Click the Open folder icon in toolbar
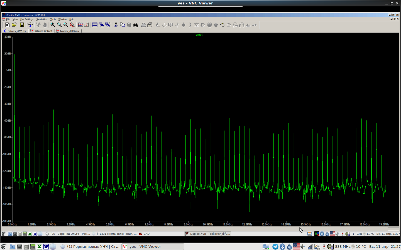This screenshot has width=401, height=250. coord(14,25)
